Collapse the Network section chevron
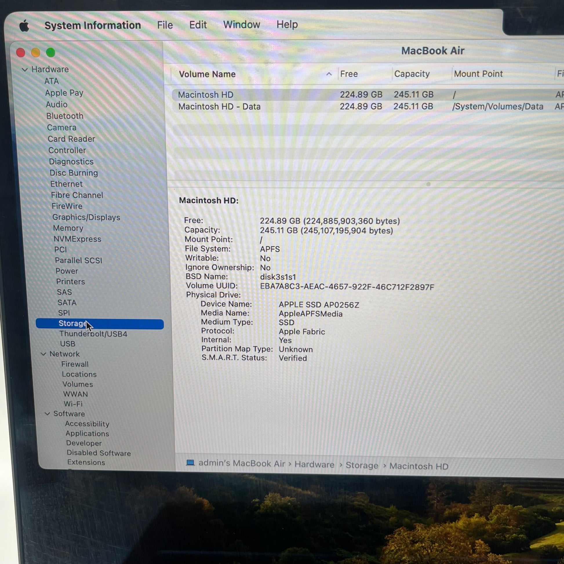Image resolution: width=564 pixels, height=564 pixels. pos(43,354)
